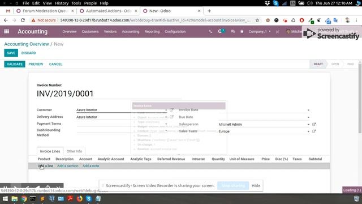
Task: Open Sublime Text from the taskbar
Action: pyautogui.click(x=42, y=199)
